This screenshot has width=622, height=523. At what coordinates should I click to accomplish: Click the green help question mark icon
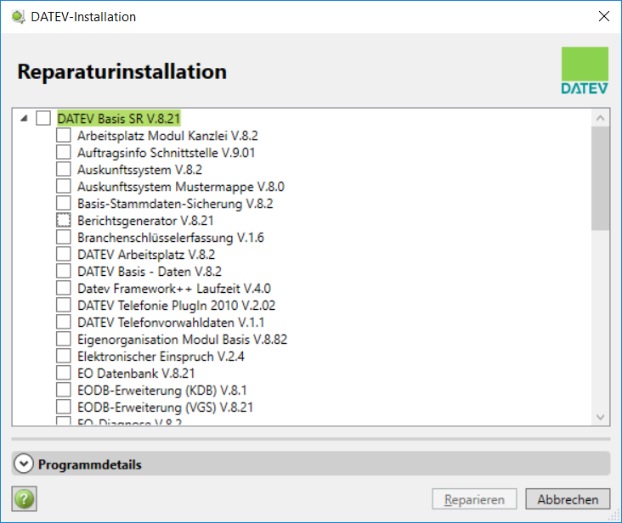[x=24, y=499]
